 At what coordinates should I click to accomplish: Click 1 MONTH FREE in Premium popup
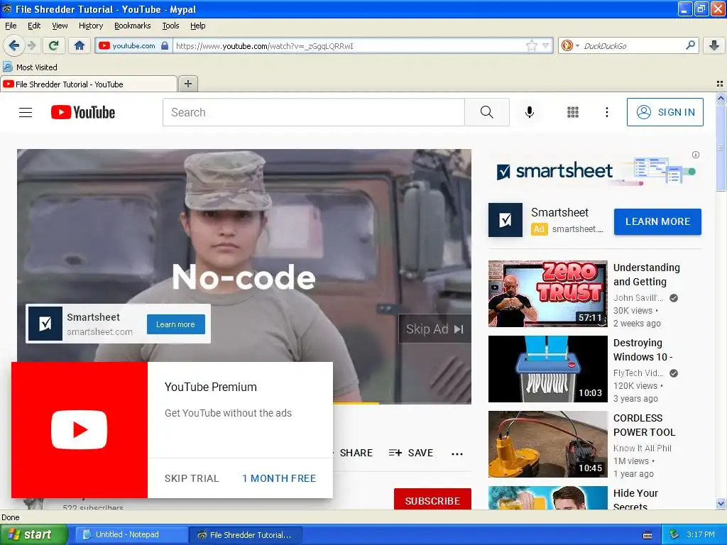pyautogui.click(x=278, y=478)
